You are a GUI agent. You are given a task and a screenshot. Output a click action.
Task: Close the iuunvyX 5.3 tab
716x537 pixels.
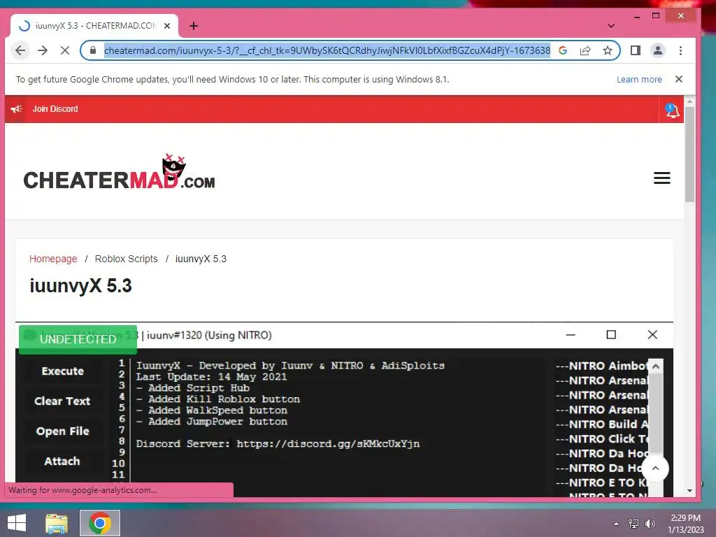point(167,26)
